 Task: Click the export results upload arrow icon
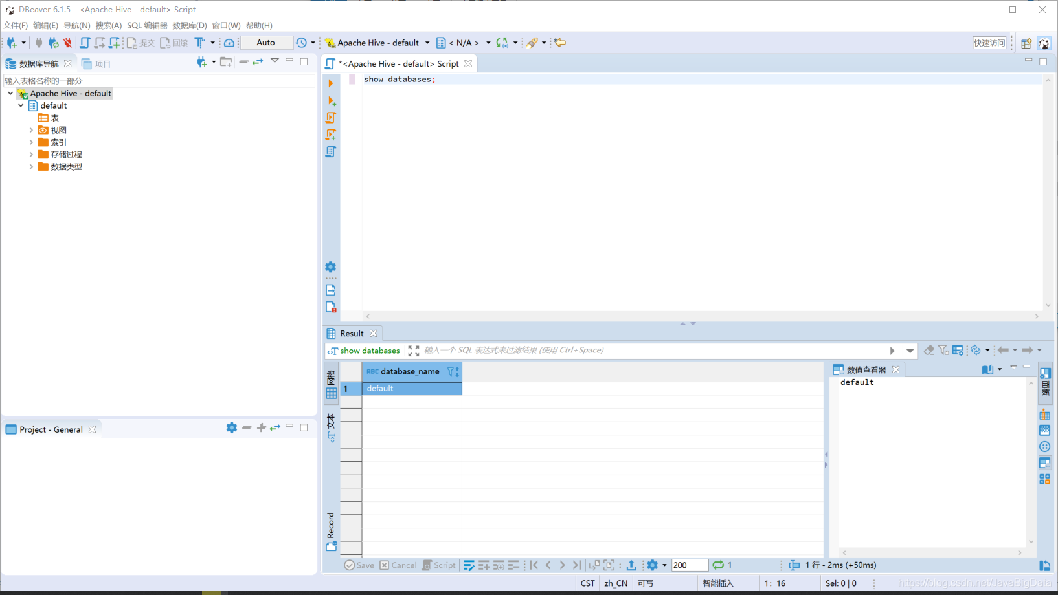point(631,565)
